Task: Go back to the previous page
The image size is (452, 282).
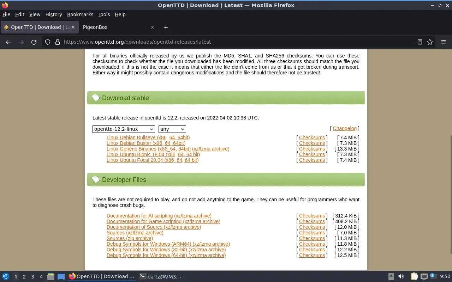Action: click(x=8, y=42)
